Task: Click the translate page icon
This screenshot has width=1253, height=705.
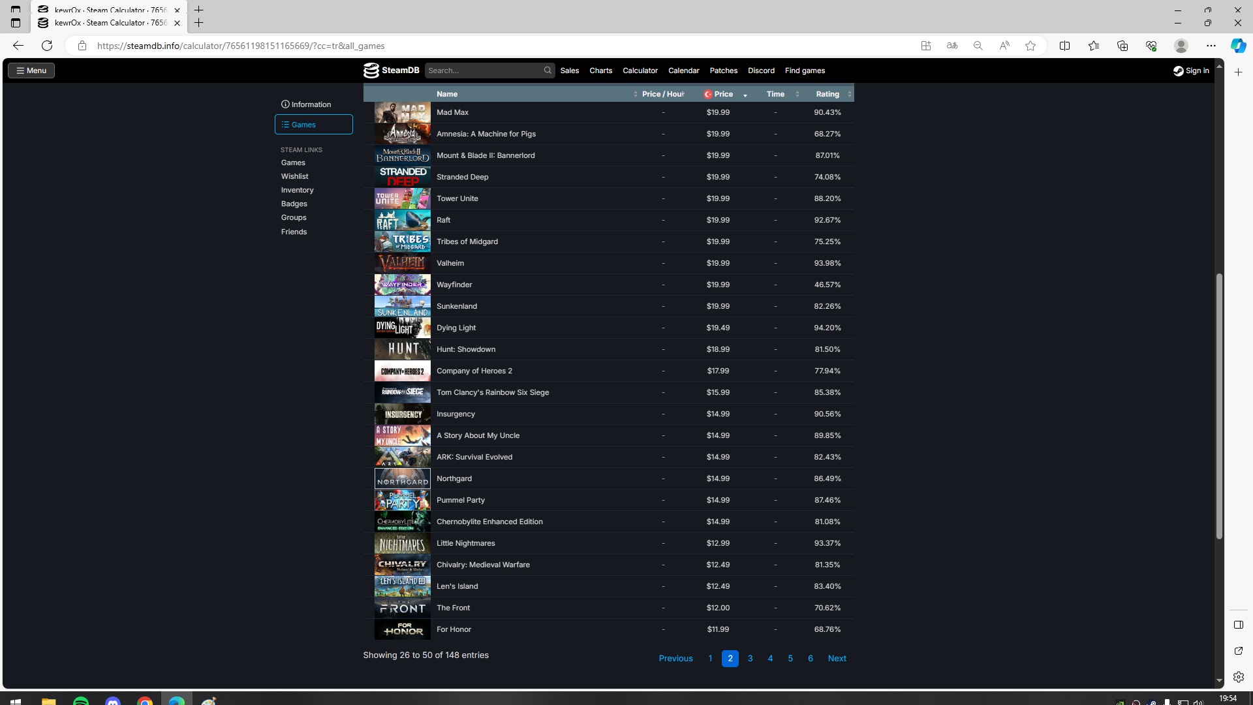Action: point(952,46)
